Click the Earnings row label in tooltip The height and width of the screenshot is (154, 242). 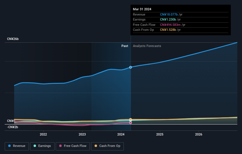click(x=139, y=19)
